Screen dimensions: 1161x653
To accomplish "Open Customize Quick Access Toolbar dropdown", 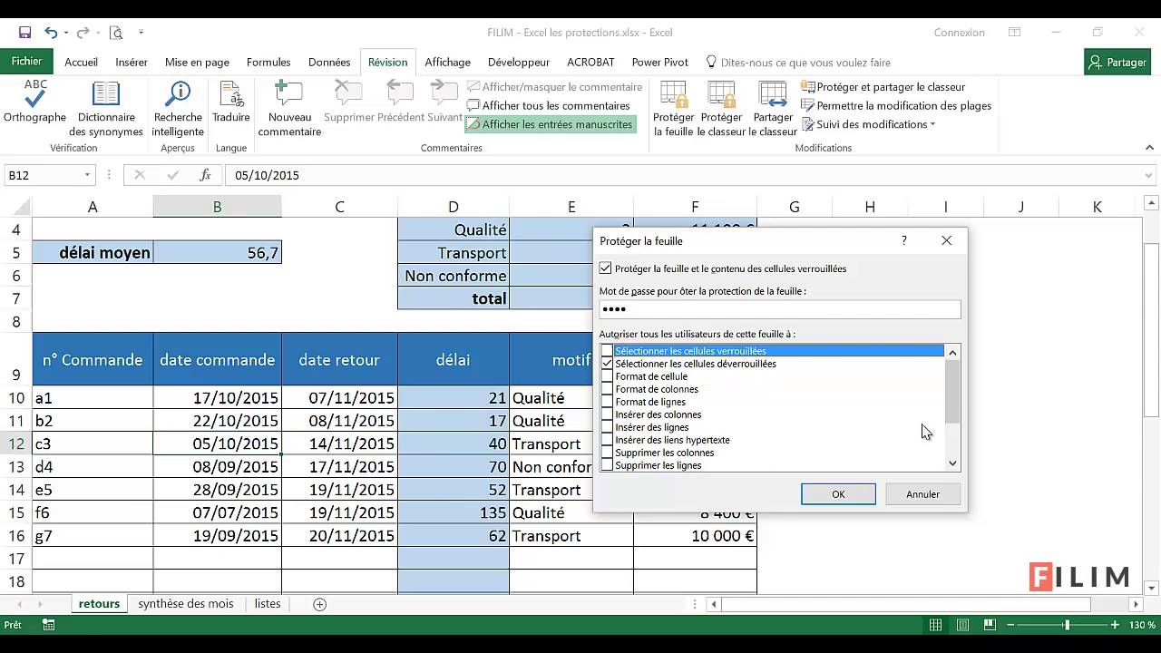I will point(141,33).
